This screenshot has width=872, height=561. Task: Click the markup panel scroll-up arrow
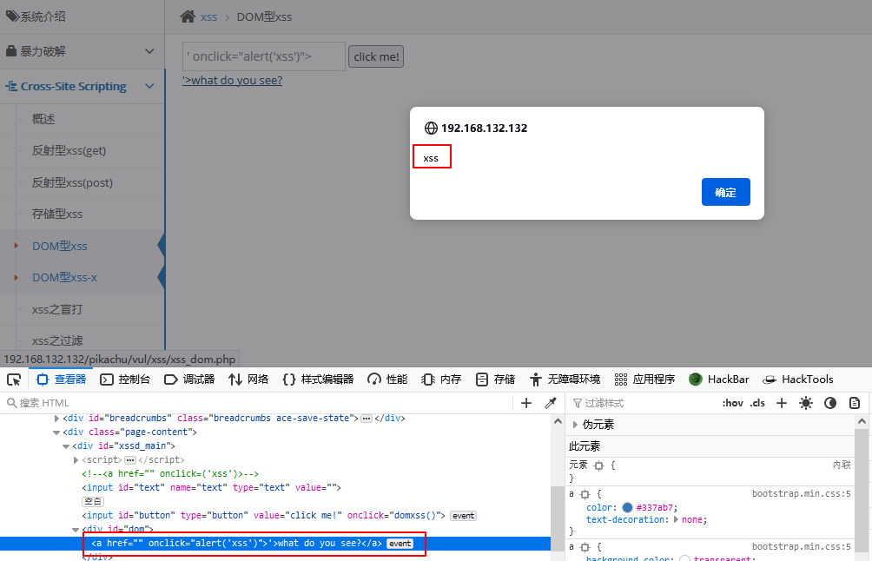558,422
